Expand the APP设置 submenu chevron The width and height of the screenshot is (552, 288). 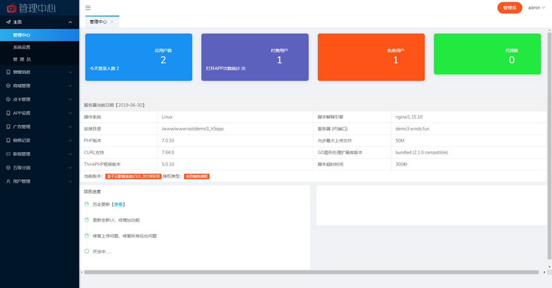[x=70, y=113]
